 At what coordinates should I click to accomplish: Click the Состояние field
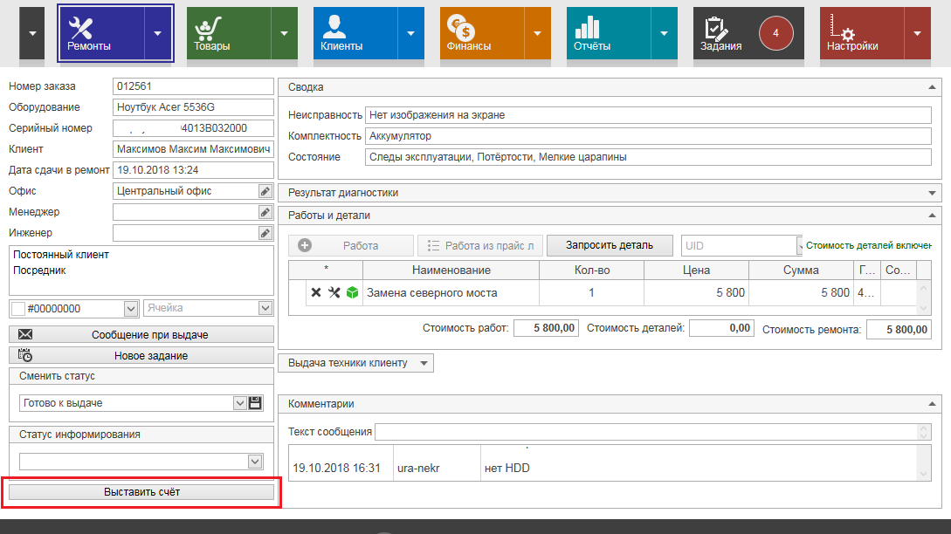point(648,157)
